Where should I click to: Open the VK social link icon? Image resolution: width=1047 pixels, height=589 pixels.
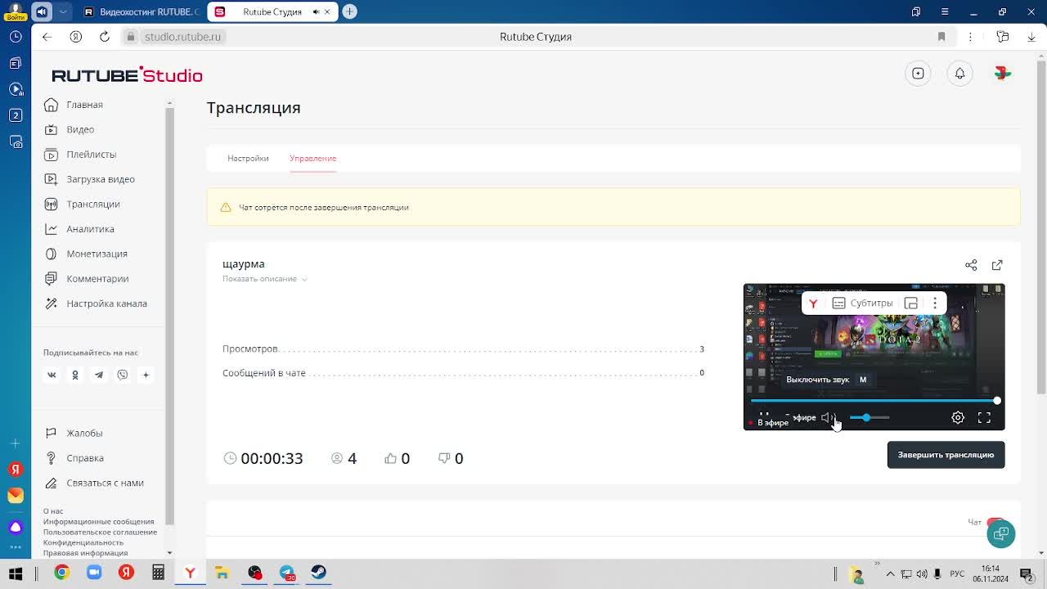click(52, 375)
